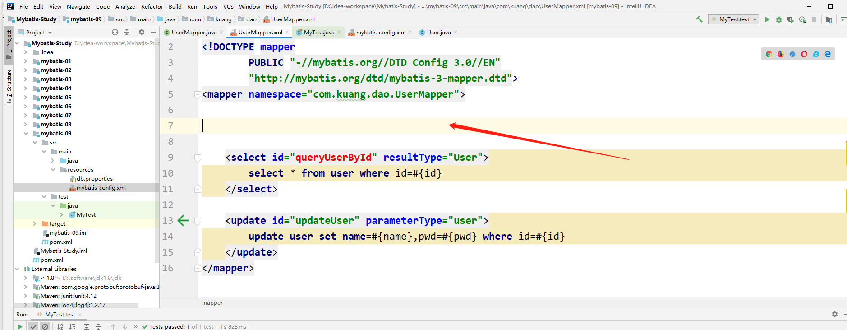Close the UserMapper.xml tab

pyautogui.click(x=287, y=32)
